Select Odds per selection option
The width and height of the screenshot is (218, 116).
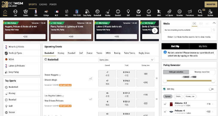pyautogui.click(x=176, y=72)
